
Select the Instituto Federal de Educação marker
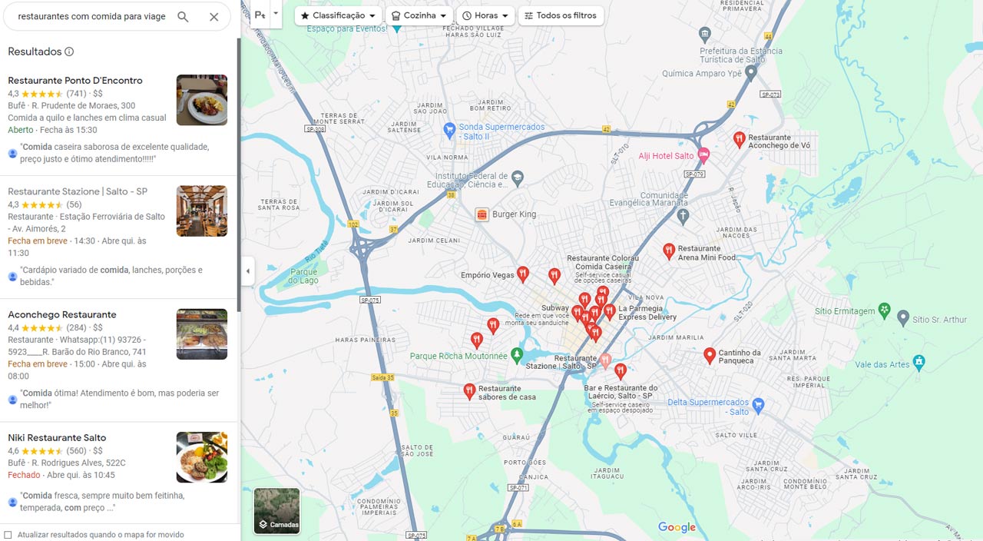[x=518, y=178]
